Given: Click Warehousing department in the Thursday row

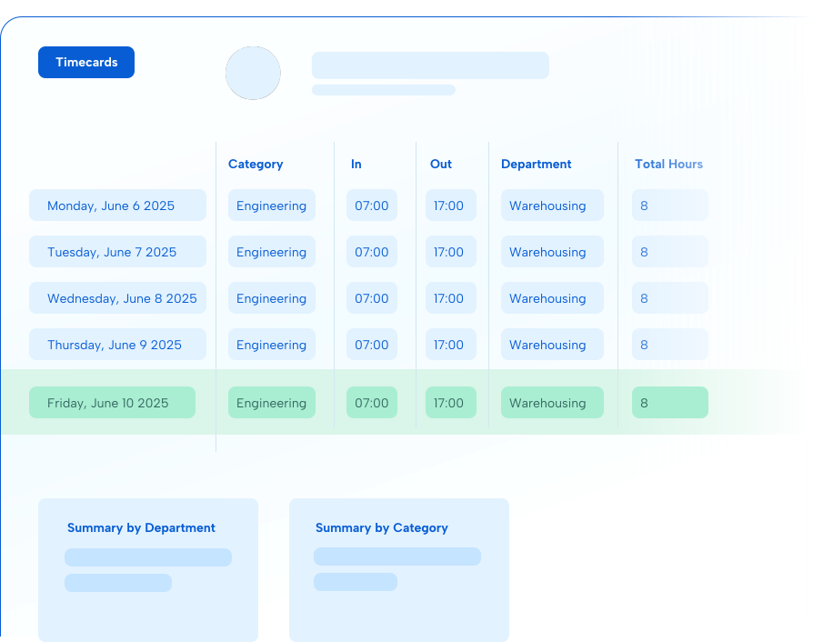Looking at the screenshot, I should [x=552, y=345].
